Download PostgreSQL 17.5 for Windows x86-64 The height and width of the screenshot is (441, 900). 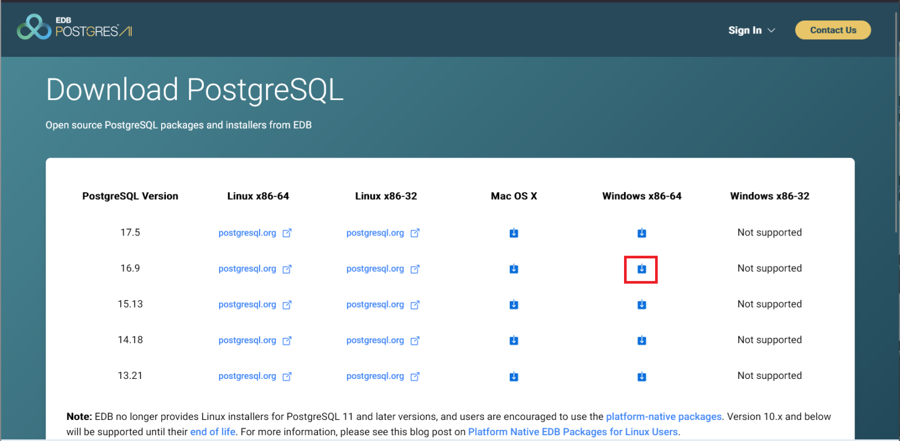(x=642, y=233)
